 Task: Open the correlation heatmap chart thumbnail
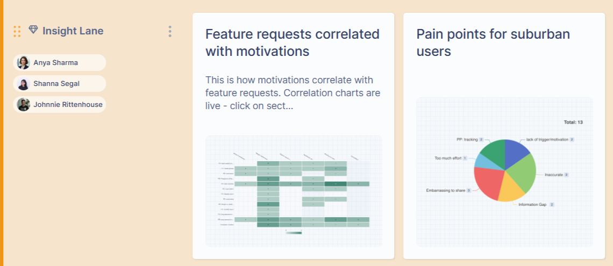click(x=294, y=191)
